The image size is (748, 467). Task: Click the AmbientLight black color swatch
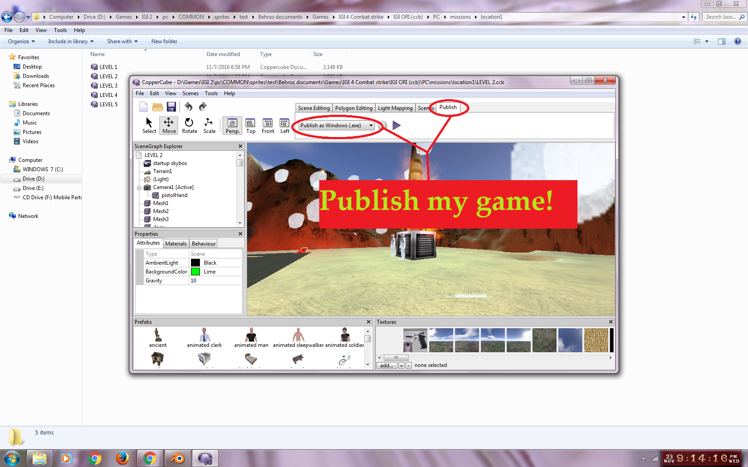tap(195, 263)
